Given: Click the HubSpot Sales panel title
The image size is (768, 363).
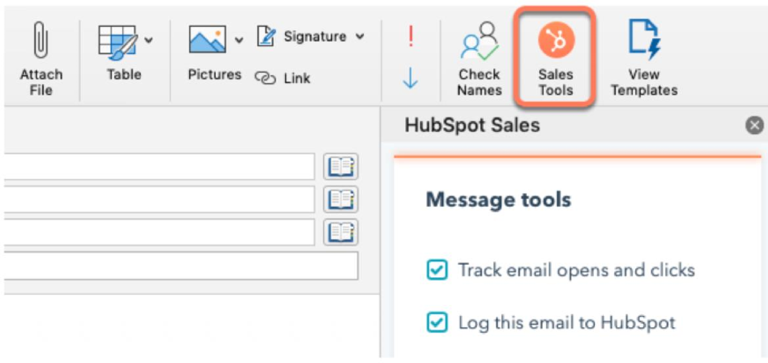Looking at the screenshot, I should coord(472,125).
